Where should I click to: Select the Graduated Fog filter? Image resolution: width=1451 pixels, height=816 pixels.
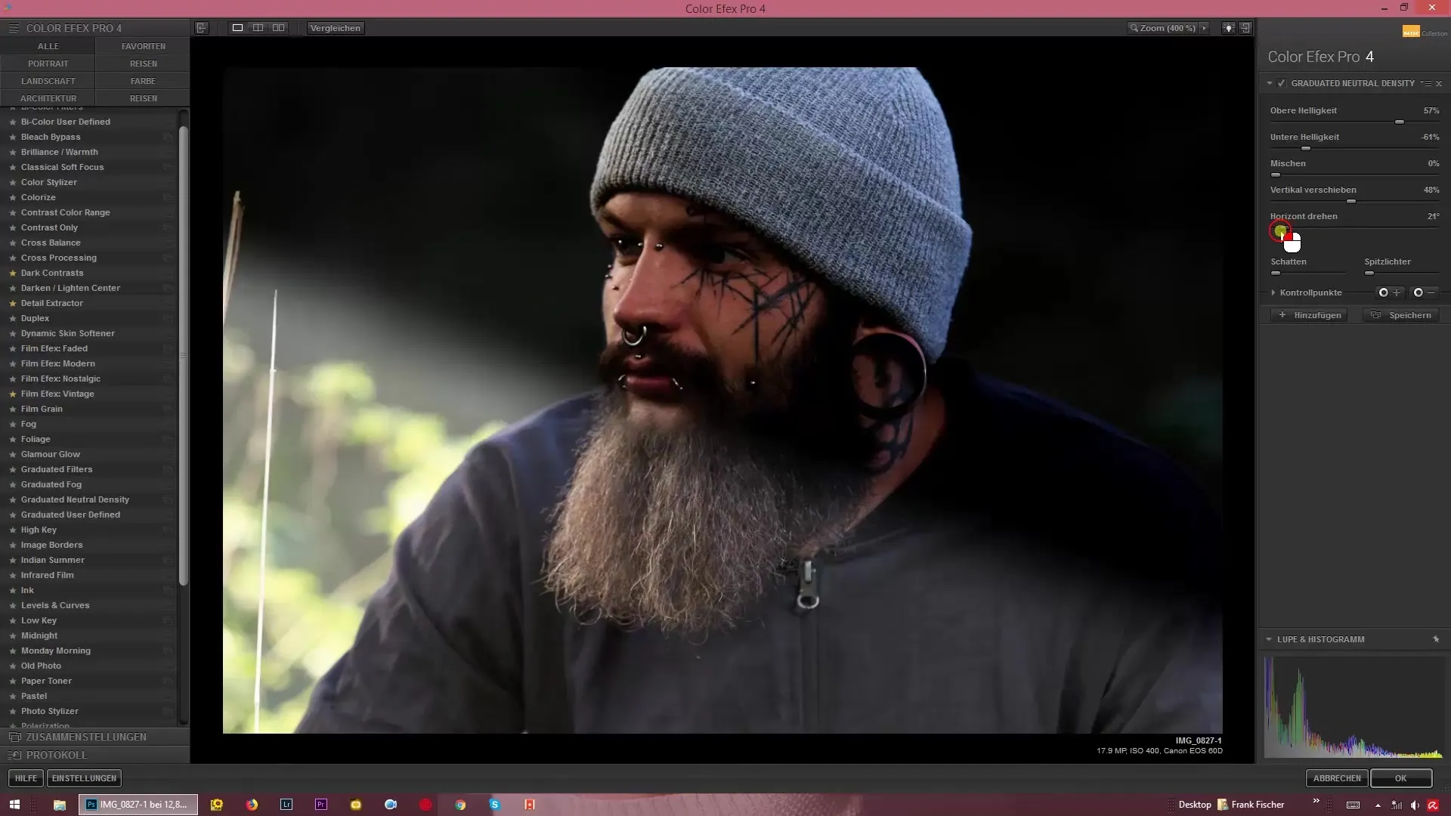tap(51, 484)
